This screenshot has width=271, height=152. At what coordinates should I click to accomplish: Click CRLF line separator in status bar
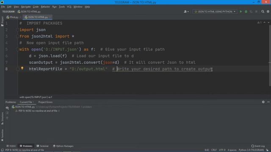213,150
